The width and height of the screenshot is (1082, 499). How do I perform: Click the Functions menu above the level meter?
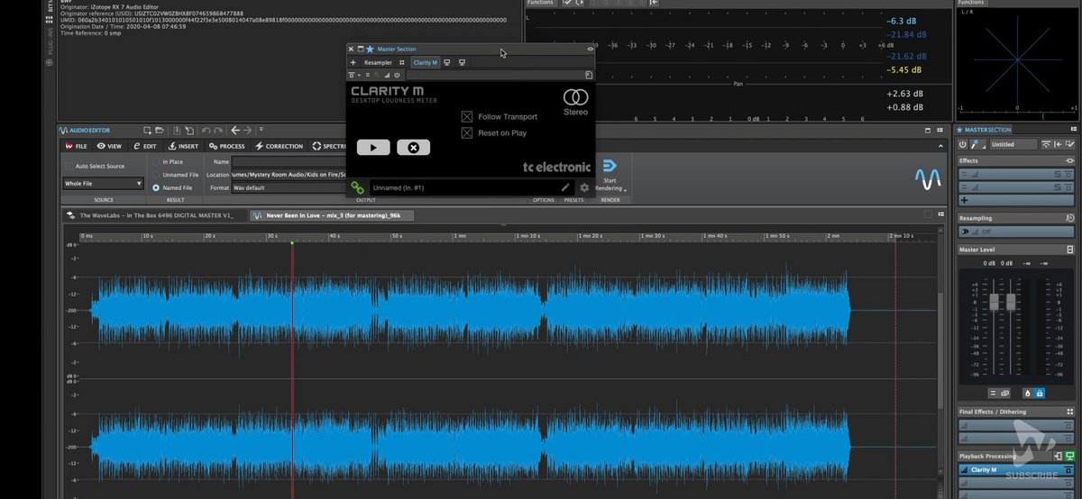(x=540, y=3)
